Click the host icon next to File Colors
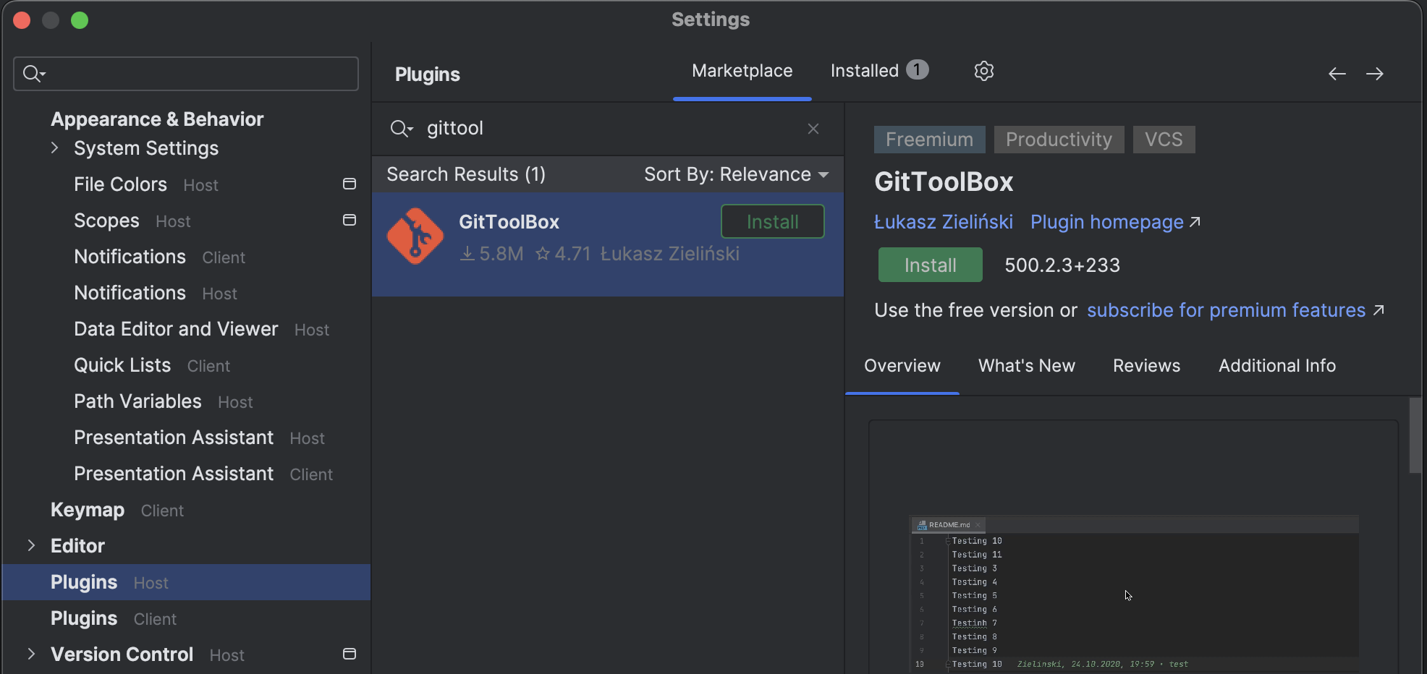This screenshot has width=1427, height=674. (350, 184)
